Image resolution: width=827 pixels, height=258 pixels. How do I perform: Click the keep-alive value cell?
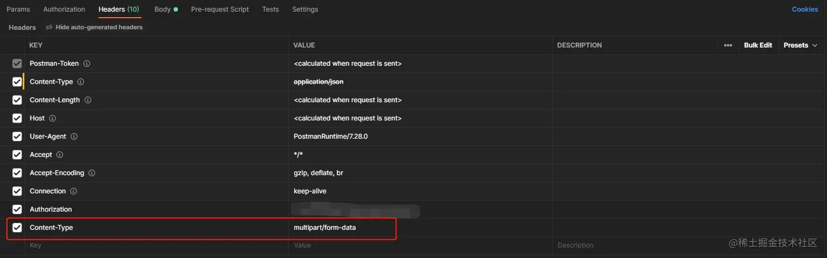point(420,191)
